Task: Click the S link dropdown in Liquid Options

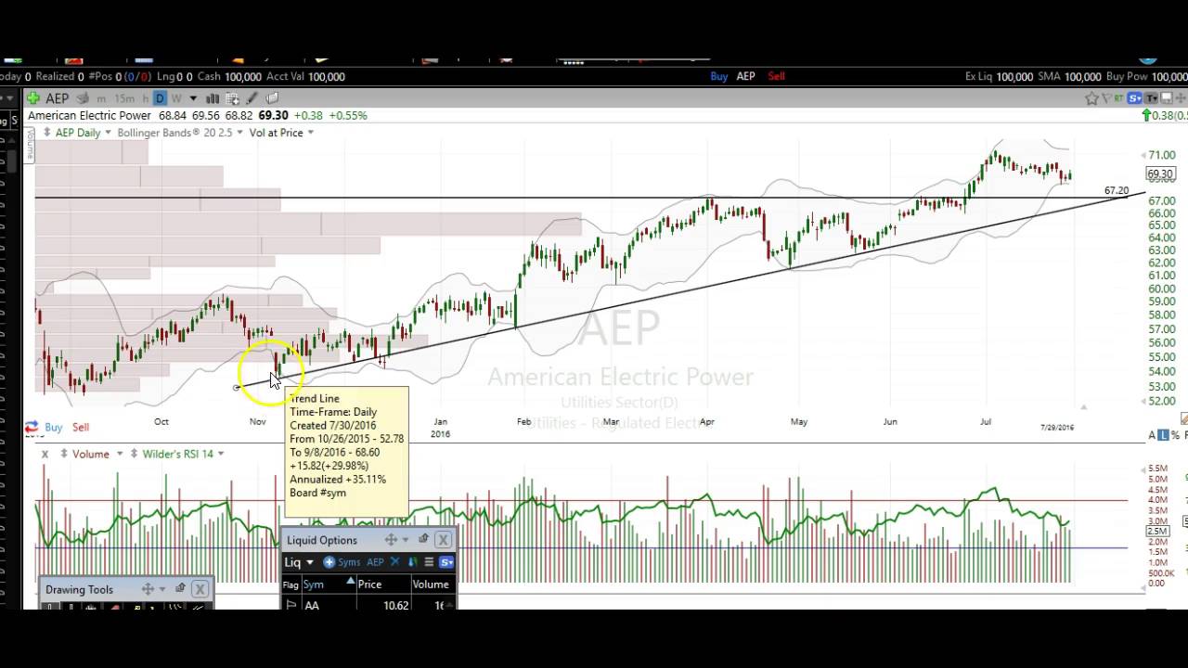Action: tap(446, 562)
